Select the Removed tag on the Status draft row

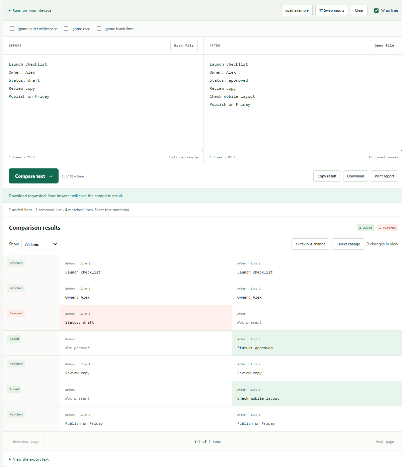(x=16, y=313)
